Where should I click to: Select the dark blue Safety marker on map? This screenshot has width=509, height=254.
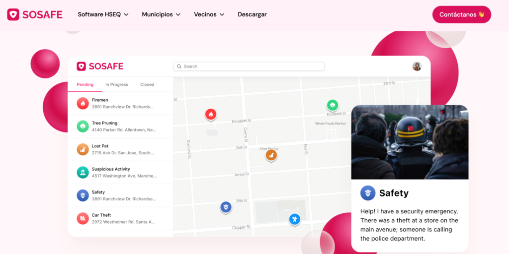(x=226, y=207)
